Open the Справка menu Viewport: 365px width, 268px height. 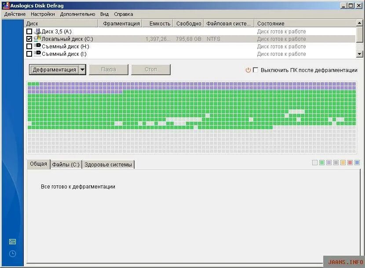coord(124,14)
